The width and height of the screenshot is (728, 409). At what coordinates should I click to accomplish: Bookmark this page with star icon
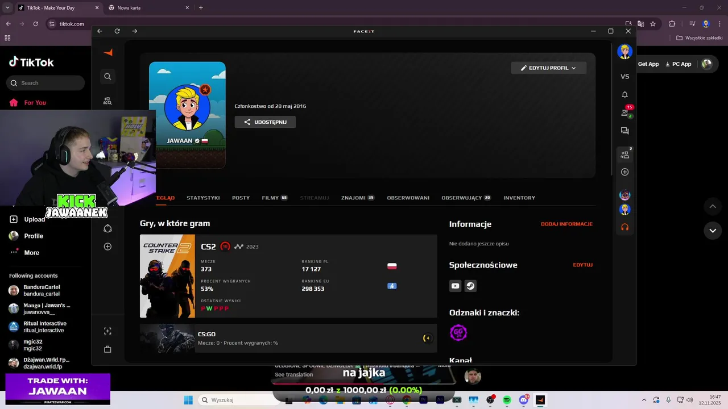(x=653, y=24)
